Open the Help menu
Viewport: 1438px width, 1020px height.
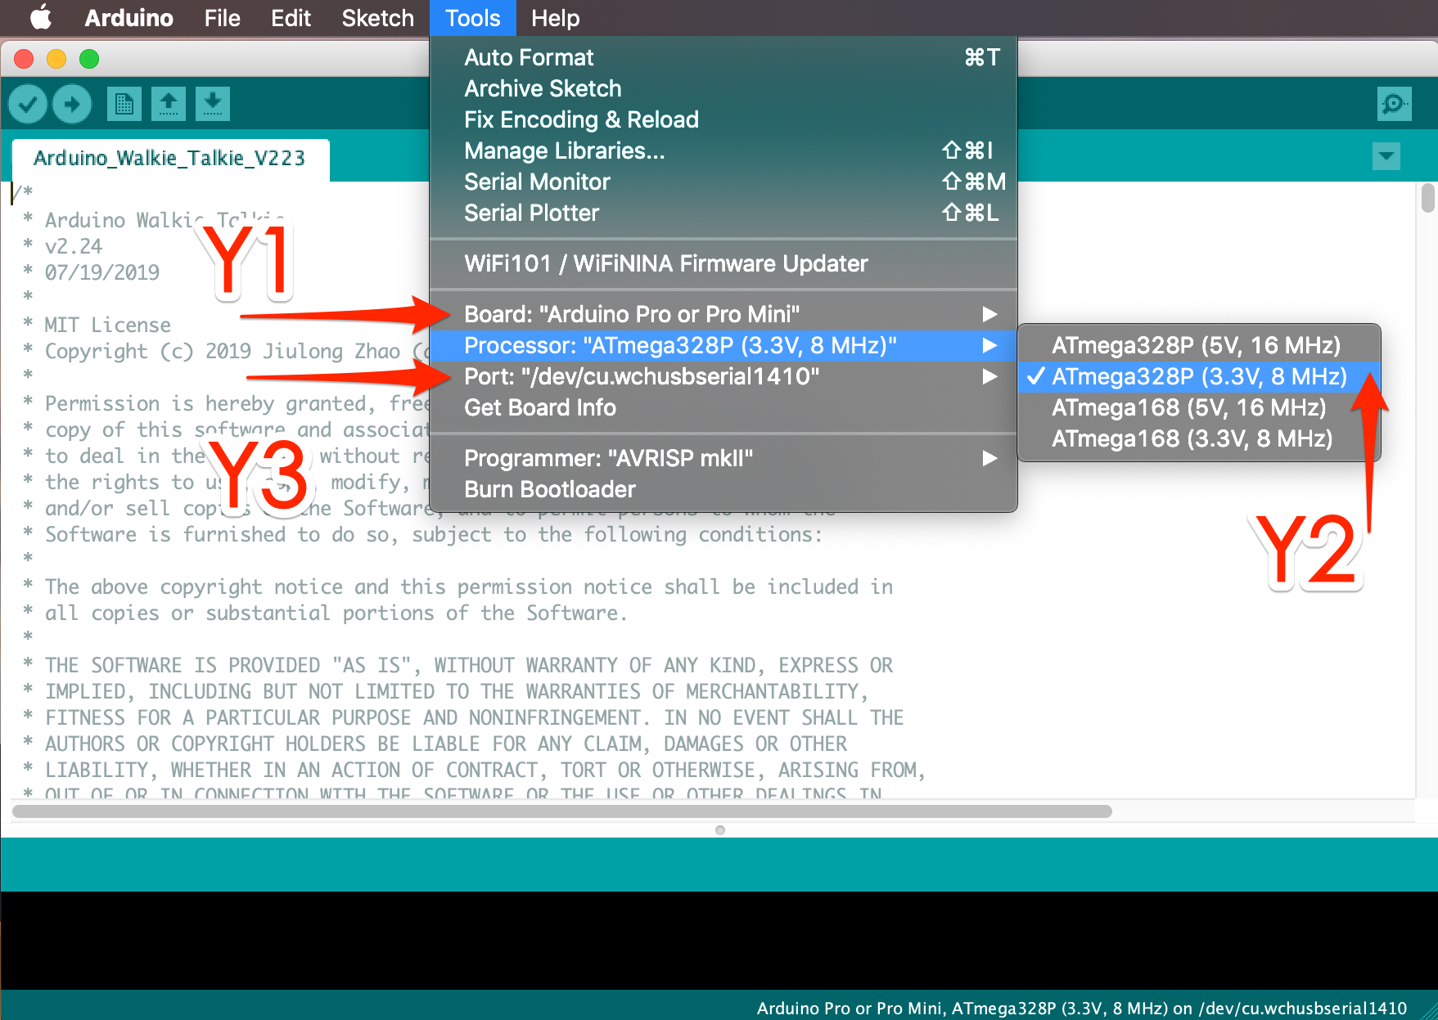555,18
